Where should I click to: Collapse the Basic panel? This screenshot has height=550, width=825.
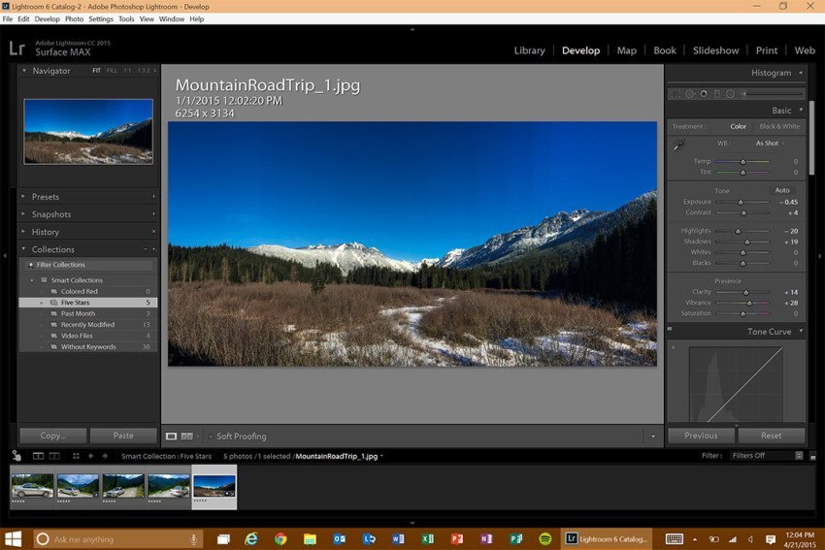(x=801, y=111)
